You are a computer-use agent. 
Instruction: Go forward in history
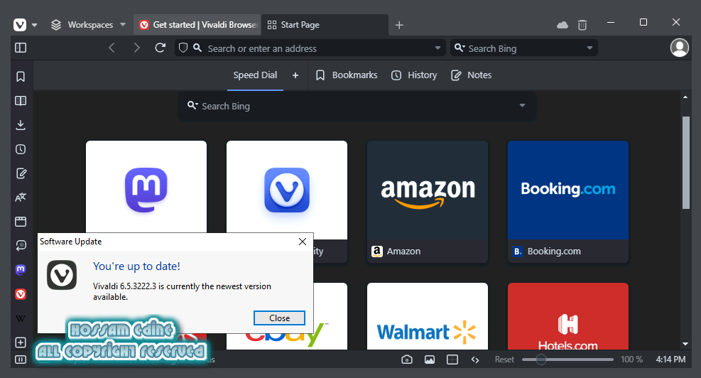137,48
